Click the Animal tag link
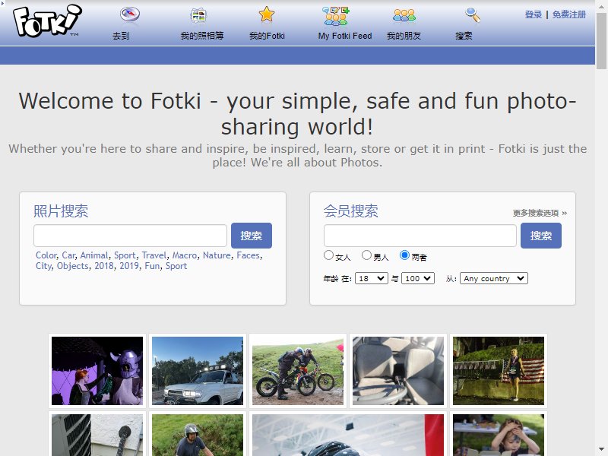The image size is (608, 456). point(94,255)
